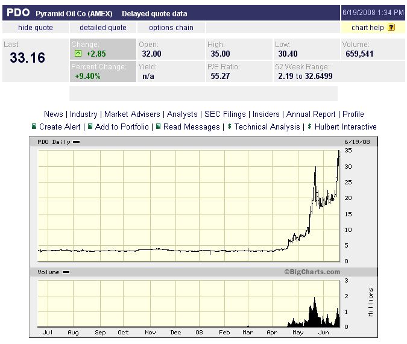The width and height of the screenshot is (407, 344).
Task: Click Add to Portfolio link
Action: click(x=122, y=127)
